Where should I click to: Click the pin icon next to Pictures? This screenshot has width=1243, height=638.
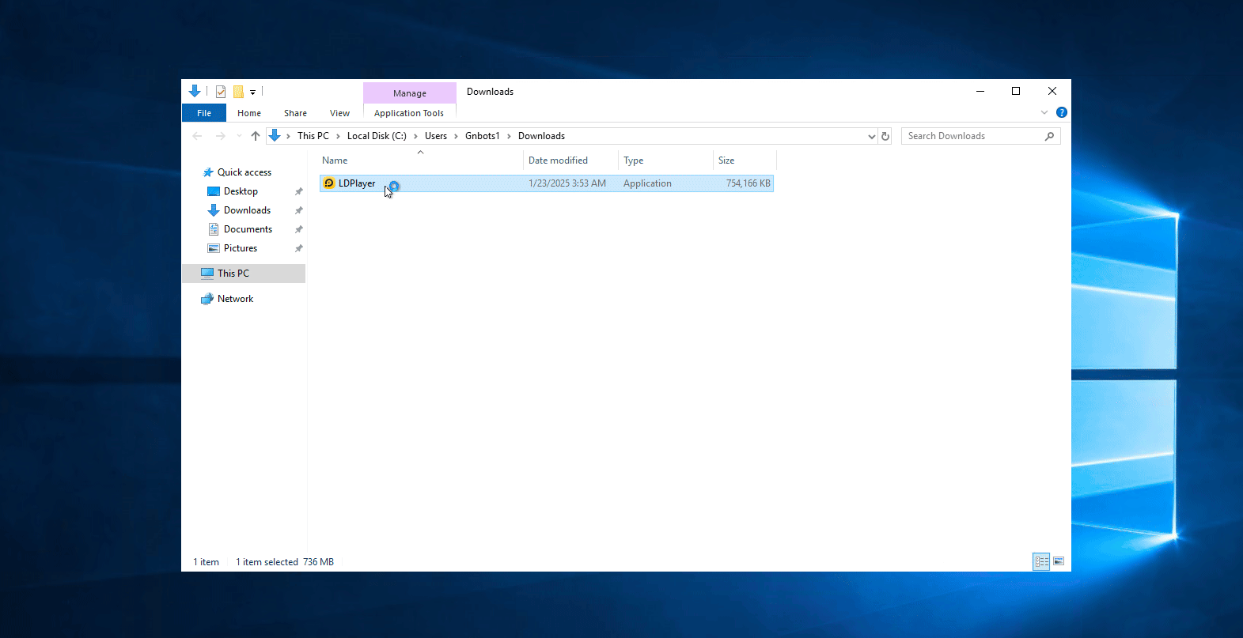pyautogui.click(x=298, y=248)
